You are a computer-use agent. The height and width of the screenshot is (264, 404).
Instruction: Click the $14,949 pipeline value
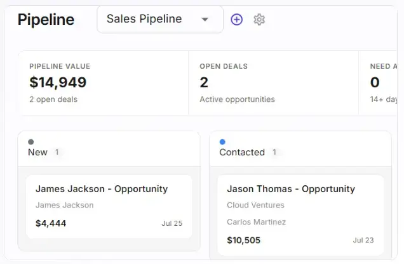point(58,82)
